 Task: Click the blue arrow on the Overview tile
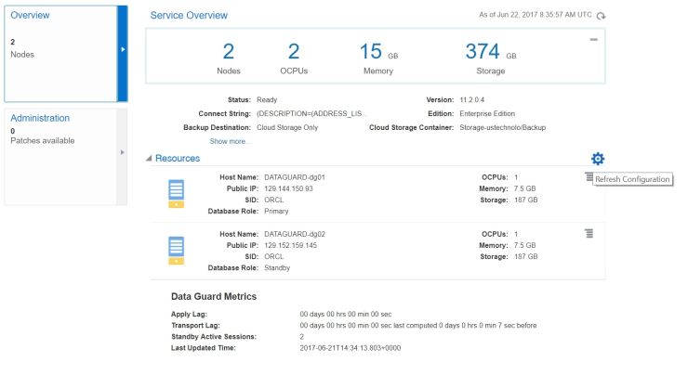tap(123, 49)
